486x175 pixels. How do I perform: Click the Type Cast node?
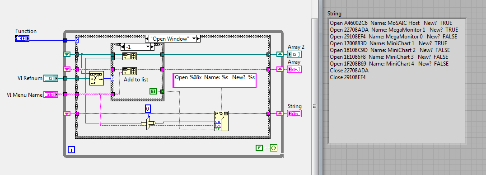click(x=148, y=123)
